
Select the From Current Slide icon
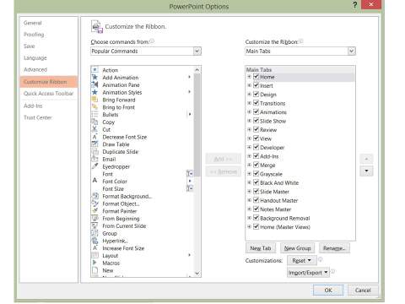tap(94, 225)
